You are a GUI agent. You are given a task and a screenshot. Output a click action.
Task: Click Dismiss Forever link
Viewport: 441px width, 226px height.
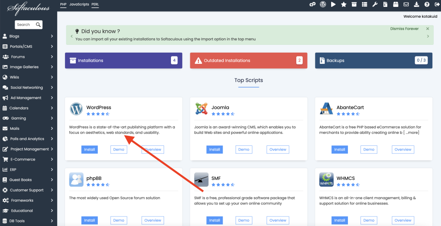click(404, 29)
